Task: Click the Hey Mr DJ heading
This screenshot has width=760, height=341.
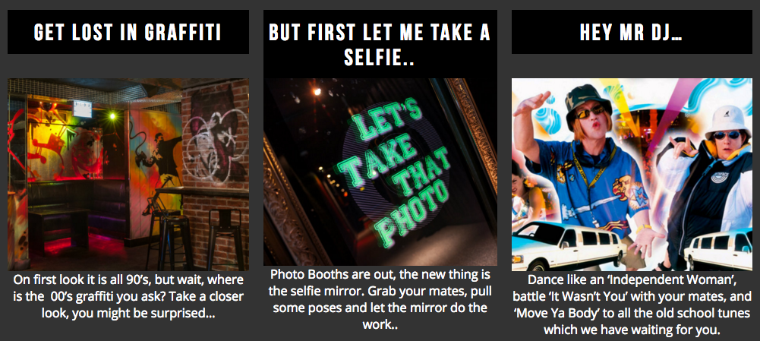Action: click(632, 32)
